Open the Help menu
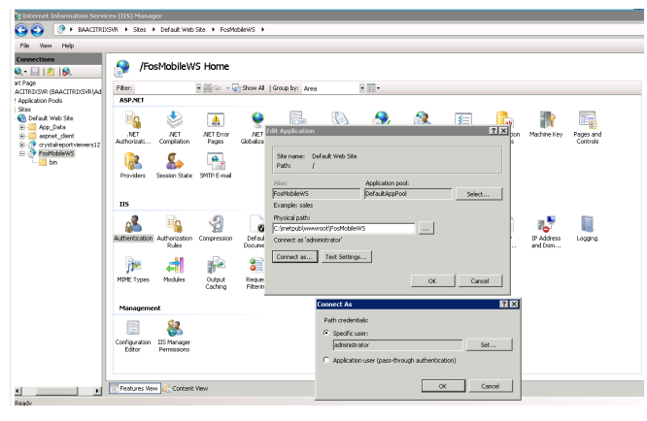This screenshot has width=647, height=421. tap(68, 46)
